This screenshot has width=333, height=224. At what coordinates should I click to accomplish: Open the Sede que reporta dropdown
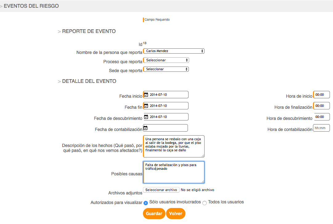pyautogui.click(x=166, y=69)
